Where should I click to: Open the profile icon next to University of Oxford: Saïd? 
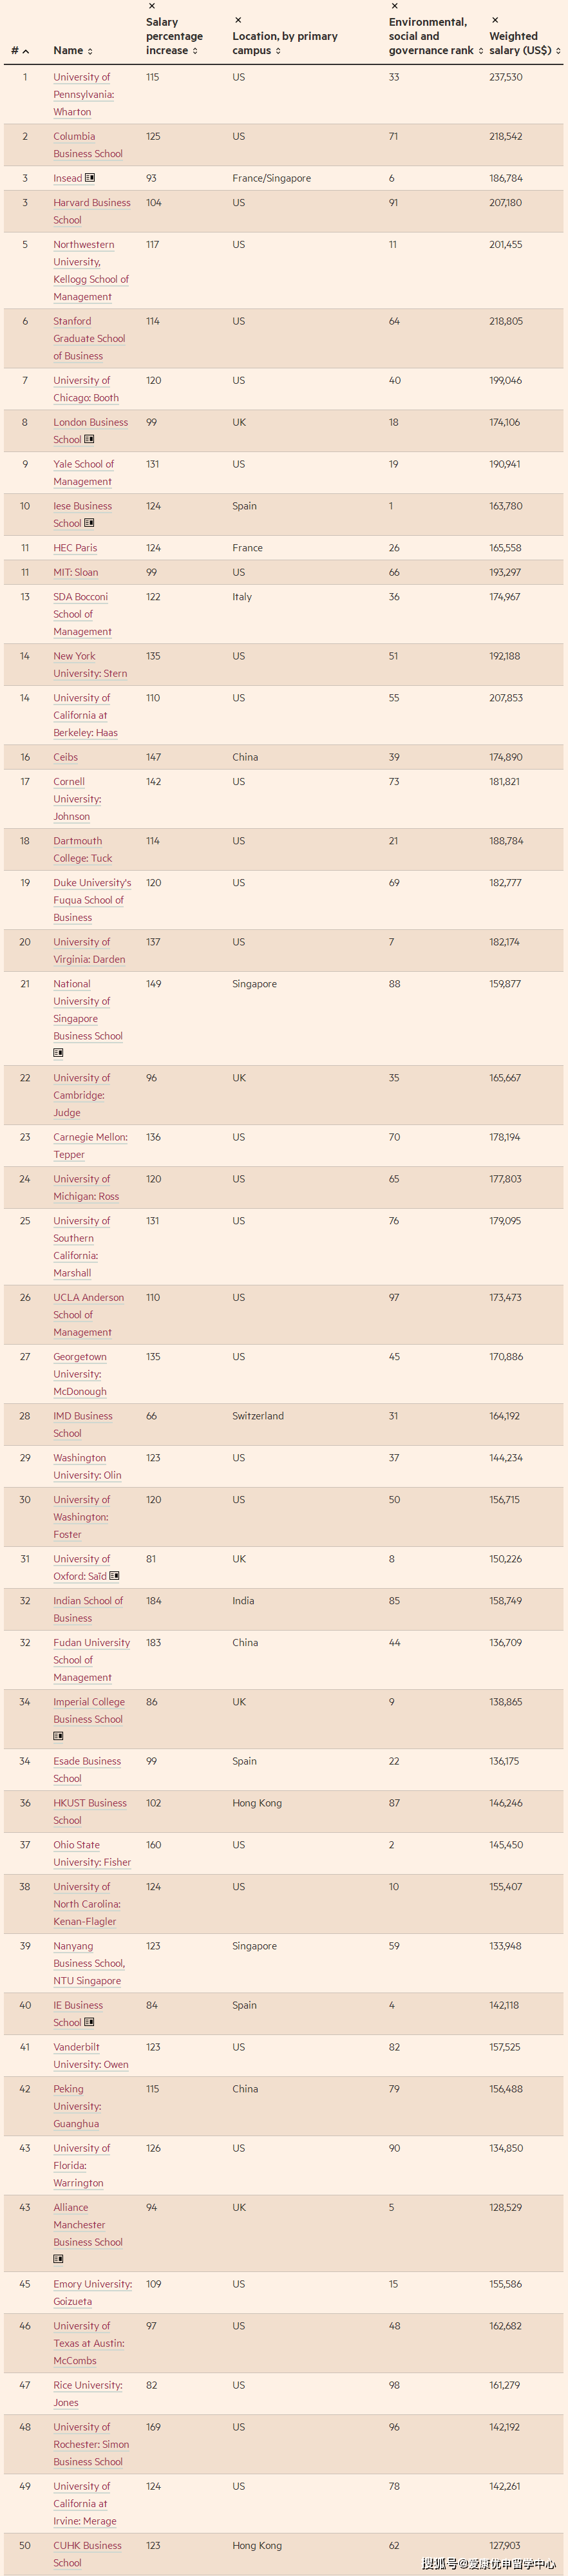(113, 1576)
